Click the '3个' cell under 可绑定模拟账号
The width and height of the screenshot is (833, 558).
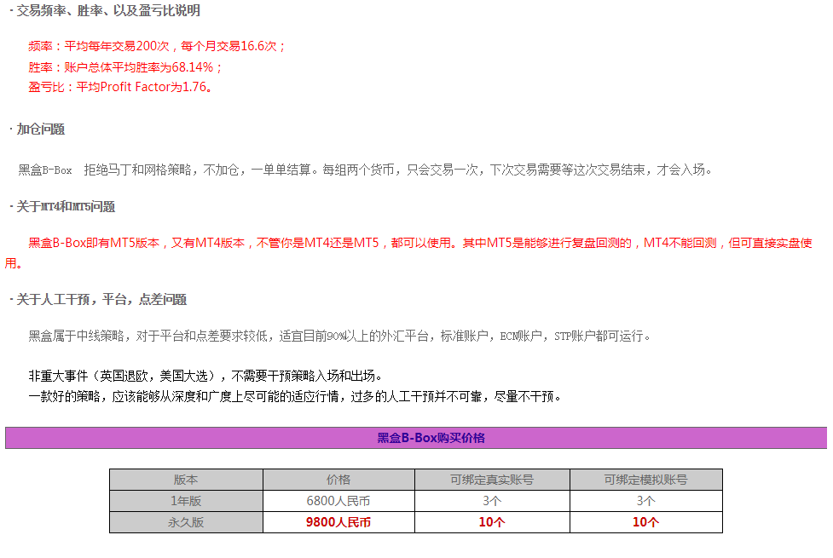(x=646, y=501)
